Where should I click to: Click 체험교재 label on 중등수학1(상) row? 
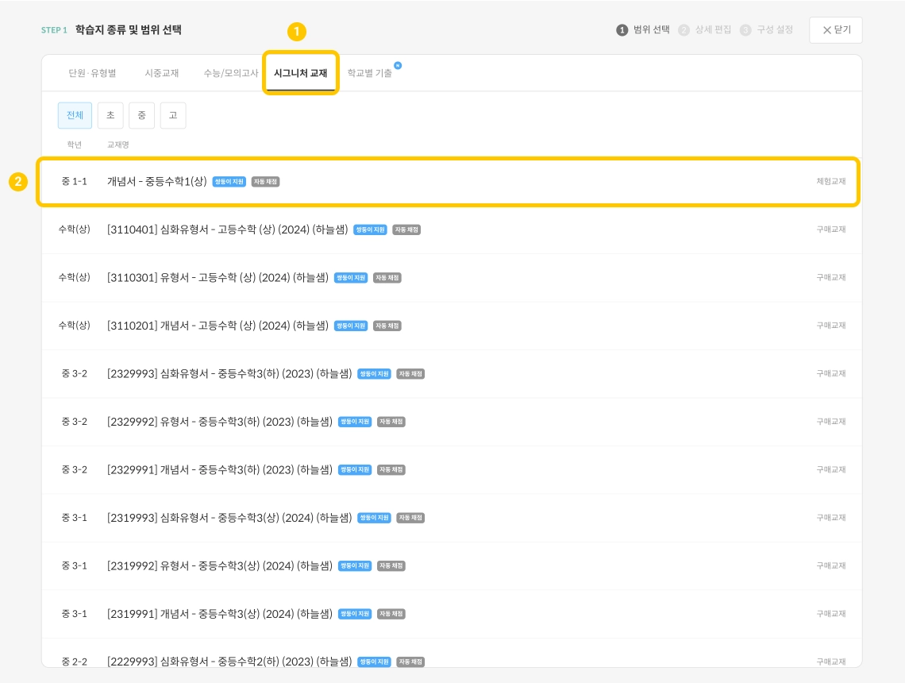pyautogui.click(x=831, y=181)
